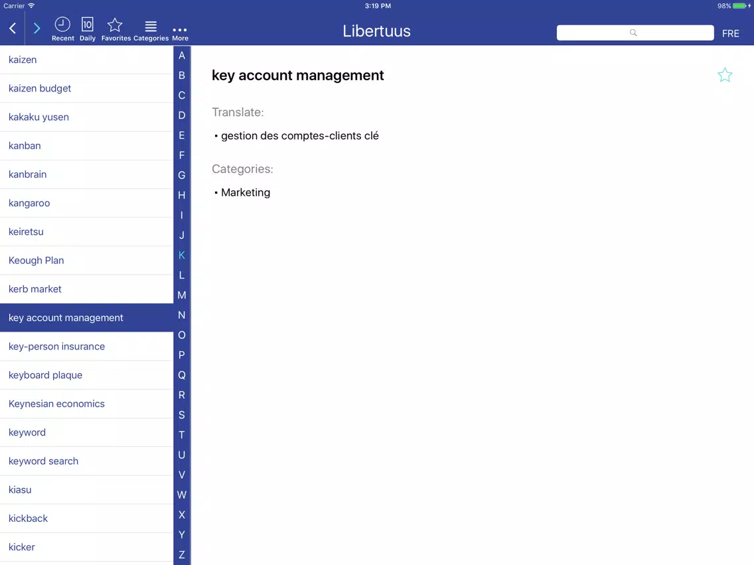The width and height of the screenshot is (754, 565).
Task: Open the Marketing category link
Action: pos(245,193)
